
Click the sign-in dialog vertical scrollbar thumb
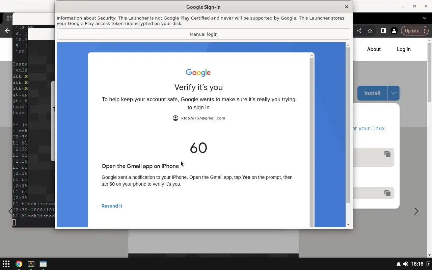point(348,126)
